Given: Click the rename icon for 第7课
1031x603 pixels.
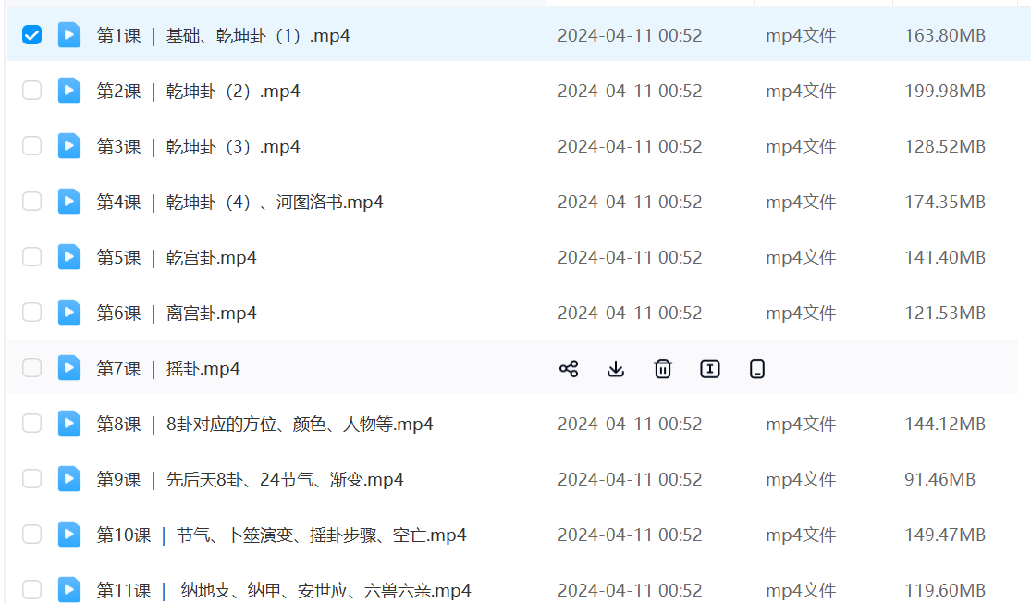Looking at the screenshot, I should [x=710, y=369].
